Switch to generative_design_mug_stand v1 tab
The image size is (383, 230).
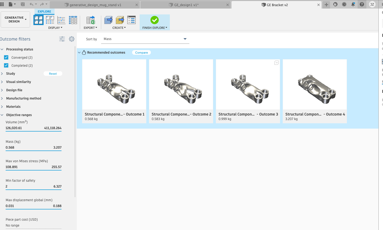95,5
